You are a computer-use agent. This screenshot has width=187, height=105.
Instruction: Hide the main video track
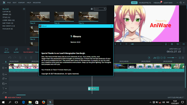pos(6,68)
